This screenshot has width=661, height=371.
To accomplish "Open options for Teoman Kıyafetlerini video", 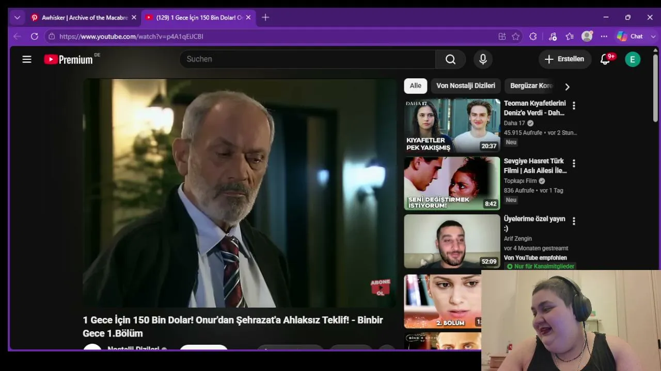I will 574,106.
